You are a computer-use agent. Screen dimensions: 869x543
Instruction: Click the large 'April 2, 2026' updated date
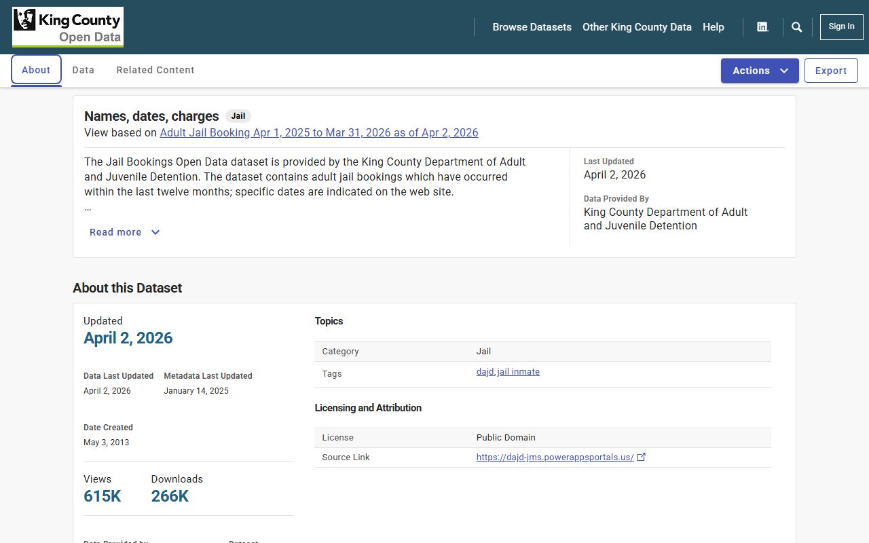pos(128,338)
